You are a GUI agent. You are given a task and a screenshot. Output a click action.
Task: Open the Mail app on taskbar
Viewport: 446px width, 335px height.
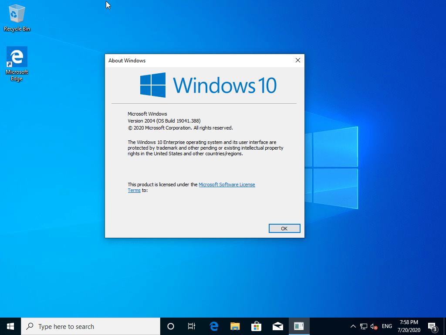[277, 326]
